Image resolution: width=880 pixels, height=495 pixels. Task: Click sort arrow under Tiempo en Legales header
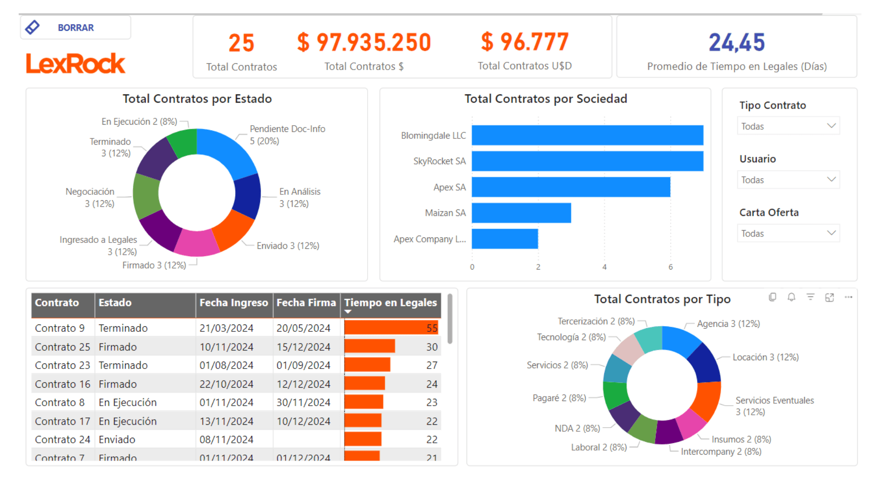[348, 312]
